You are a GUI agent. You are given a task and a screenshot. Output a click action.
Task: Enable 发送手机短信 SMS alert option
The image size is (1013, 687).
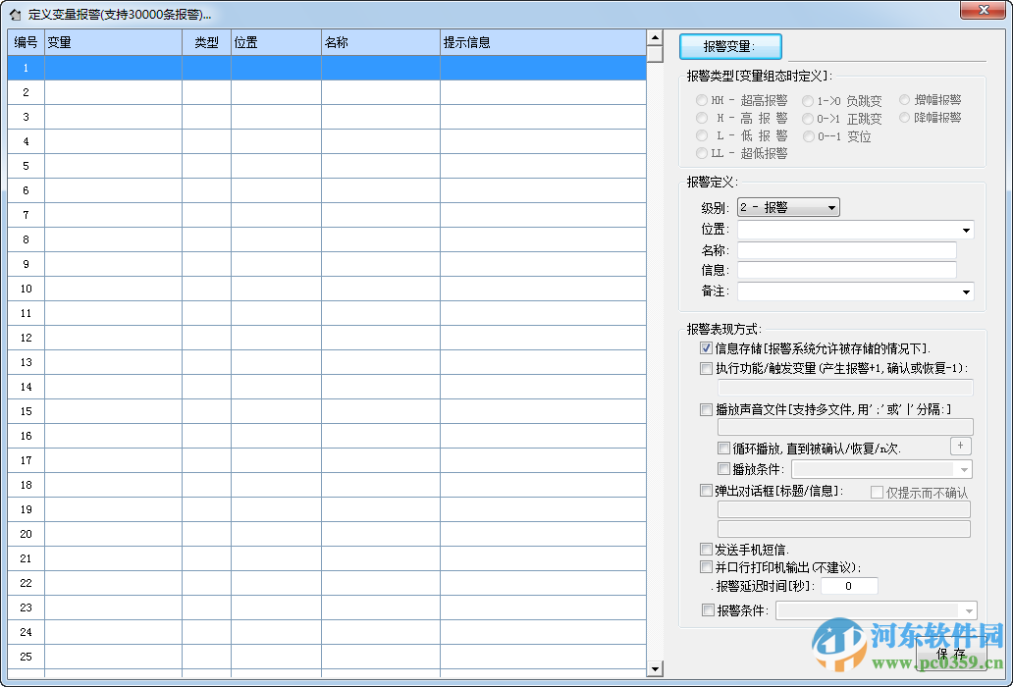[x=706, y=549]
